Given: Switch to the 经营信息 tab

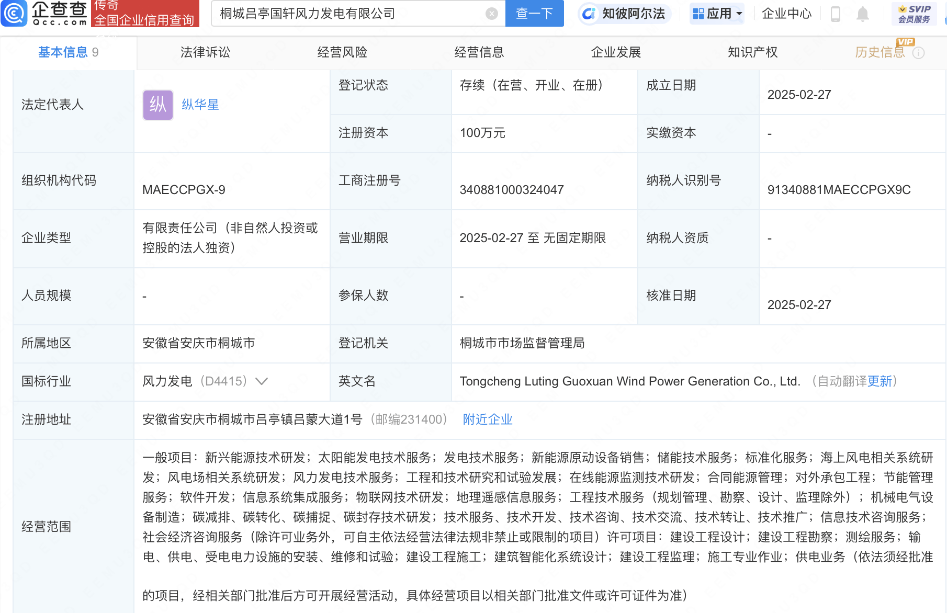Looking at the screenshot, I should click(x=479, y=52).
